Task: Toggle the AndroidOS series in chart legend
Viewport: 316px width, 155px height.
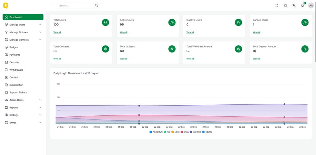Action: (x=156, y=132)
